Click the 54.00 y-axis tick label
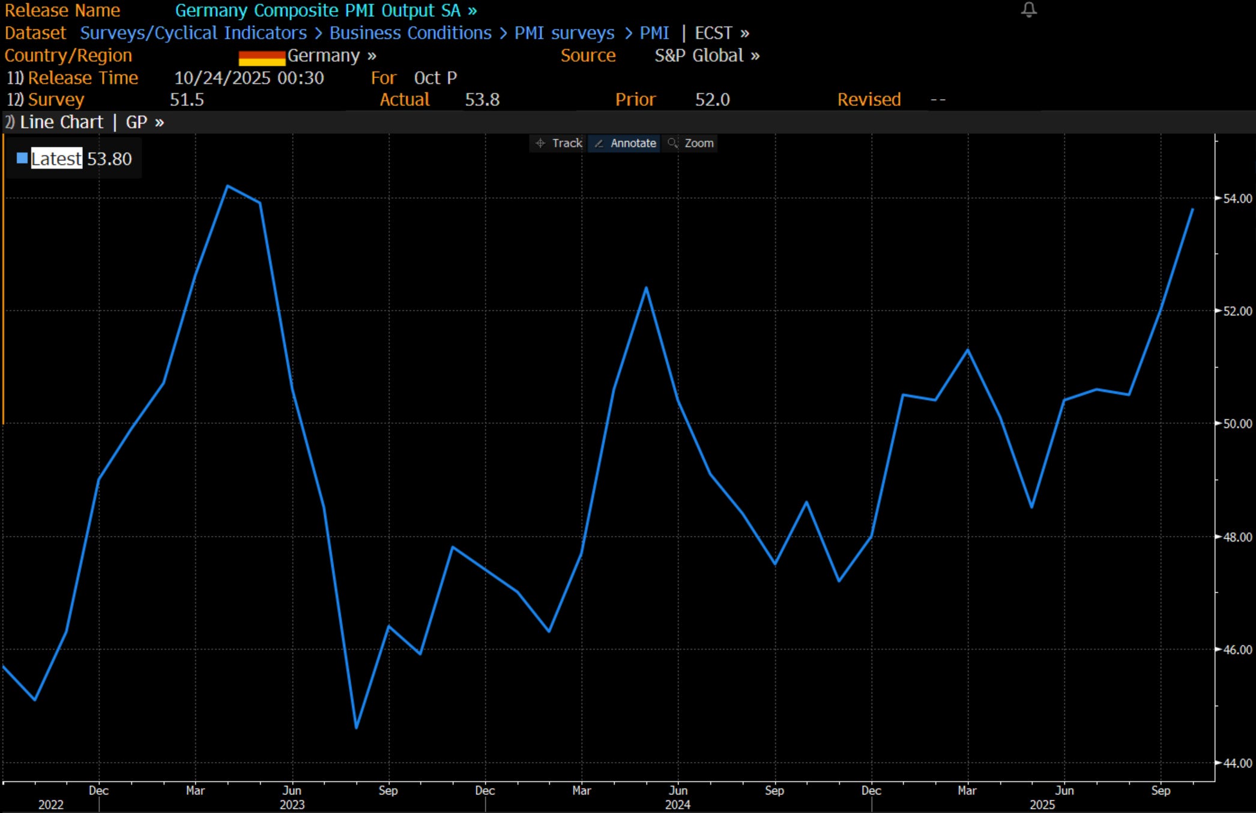 (x=1237, y=198)
